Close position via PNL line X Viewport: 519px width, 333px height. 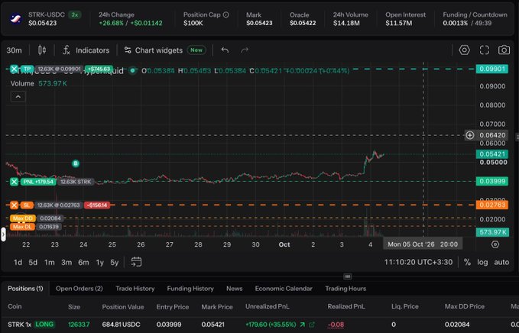(x=14, y=182)
